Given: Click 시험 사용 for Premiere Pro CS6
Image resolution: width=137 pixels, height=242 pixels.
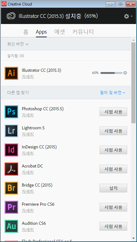Looking at the screenshot, I should 113,207.
